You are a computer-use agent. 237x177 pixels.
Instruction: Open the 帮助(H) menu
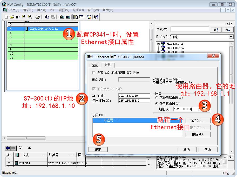(x=108, y=10)
